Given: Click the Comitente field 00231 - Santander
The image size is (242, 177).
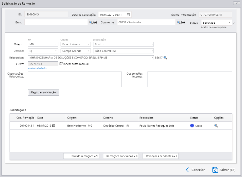Looking at the screenshot, I should pos(146,22).
